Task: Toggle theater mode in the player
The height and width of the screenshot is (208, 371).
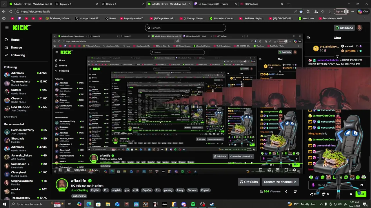Action: (278, 170)
